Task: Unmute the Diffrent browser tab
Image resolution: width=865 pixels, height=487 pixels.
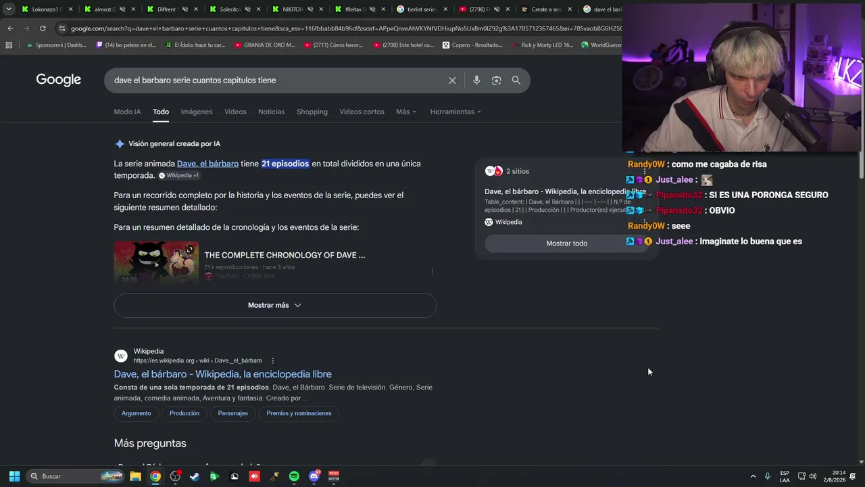Action: tap(184, 9)
